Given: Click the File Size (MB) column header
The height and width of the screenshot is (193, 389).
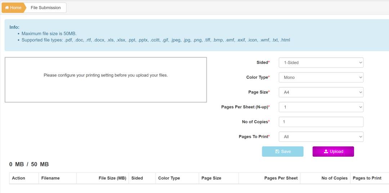Looking at the screenshot, I should 112,178.
